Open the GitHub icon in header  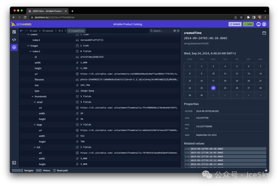tap(264, 24)
